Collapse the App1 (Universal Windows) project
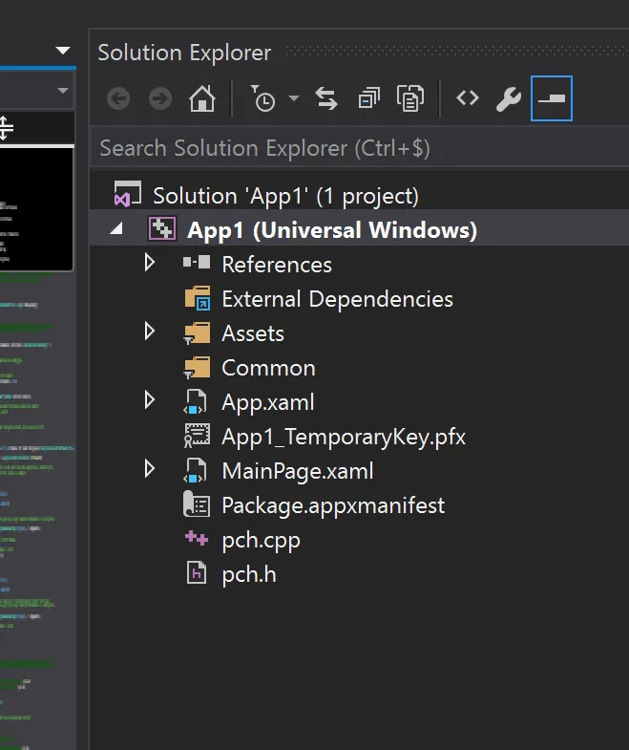Viewport: 629px width, 750px height. (116, 228)
